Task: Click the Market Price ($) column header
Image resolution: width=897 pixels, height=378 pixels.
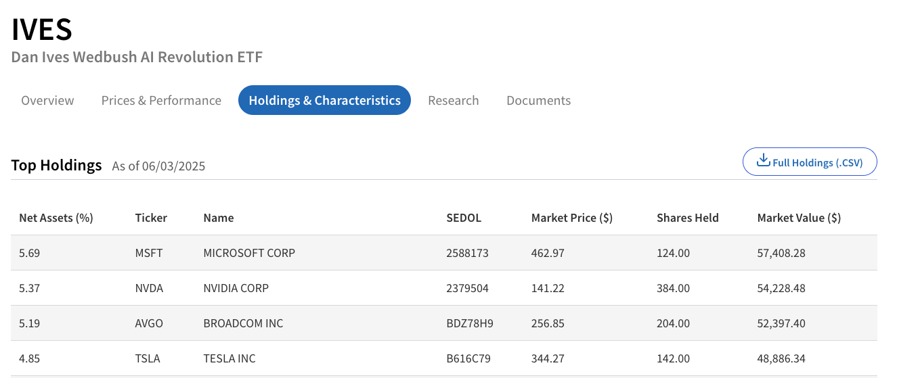Action: [x=571, y=218]
